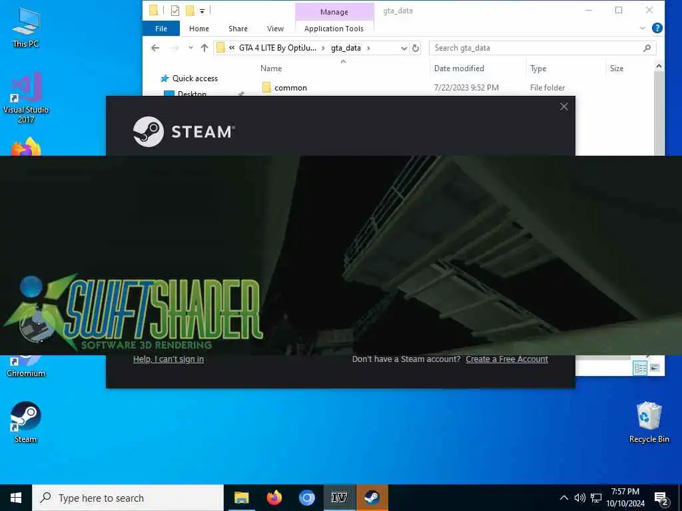
Task: Collapse the Explorer ribbon chevron
Action: point(643,28)
